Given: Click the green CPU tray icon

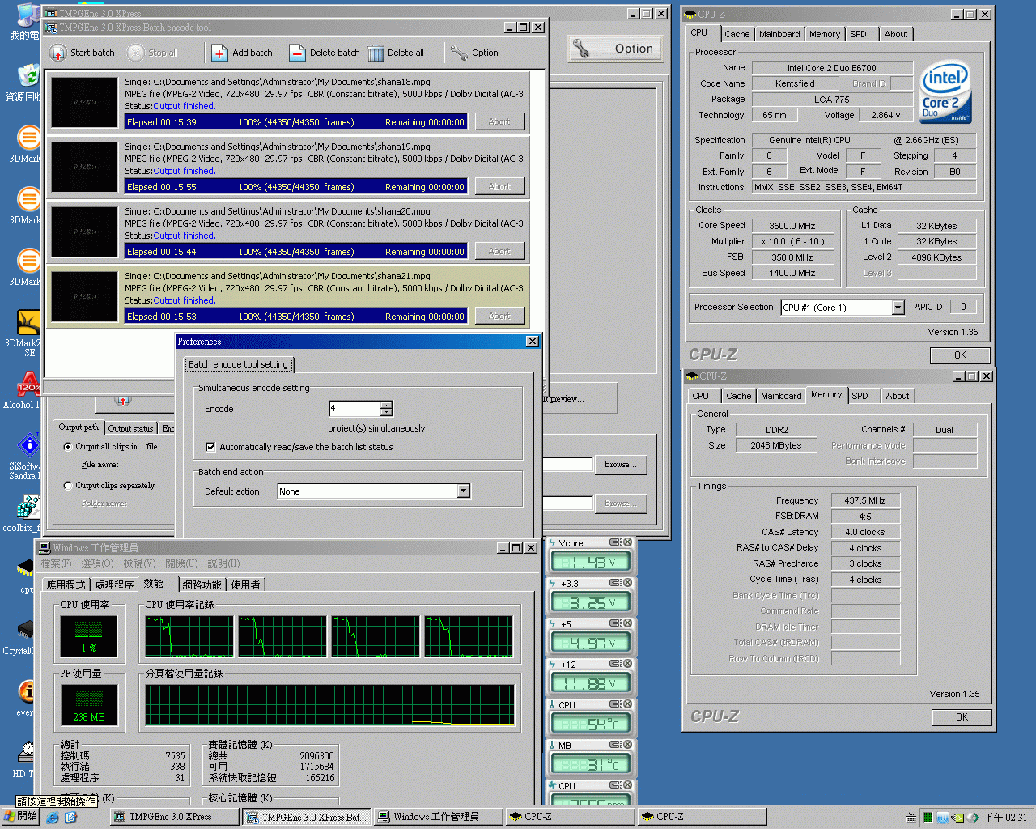Looking at the screenshot, I should 928,818.
